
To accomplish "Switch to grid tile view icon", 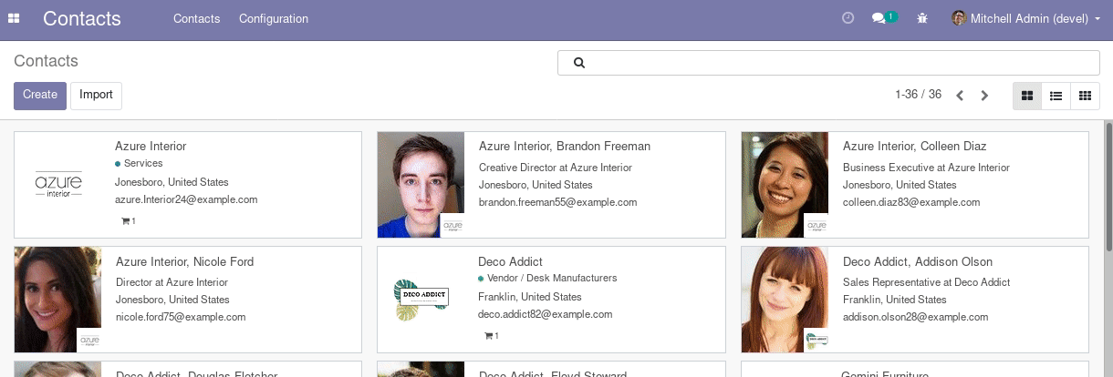I will click(x=1085, y=96).
